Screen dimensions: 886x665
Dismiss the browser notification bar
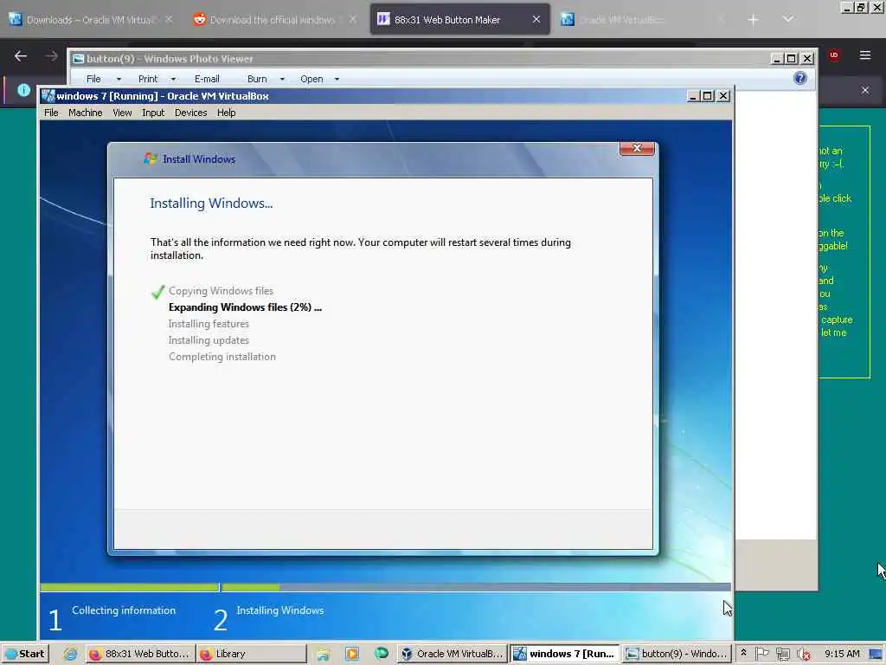click(x=864, y=90)
